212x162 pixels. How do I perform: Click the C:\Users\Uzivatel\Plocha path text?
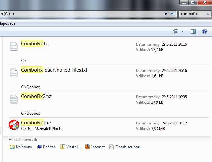point(42,129)
